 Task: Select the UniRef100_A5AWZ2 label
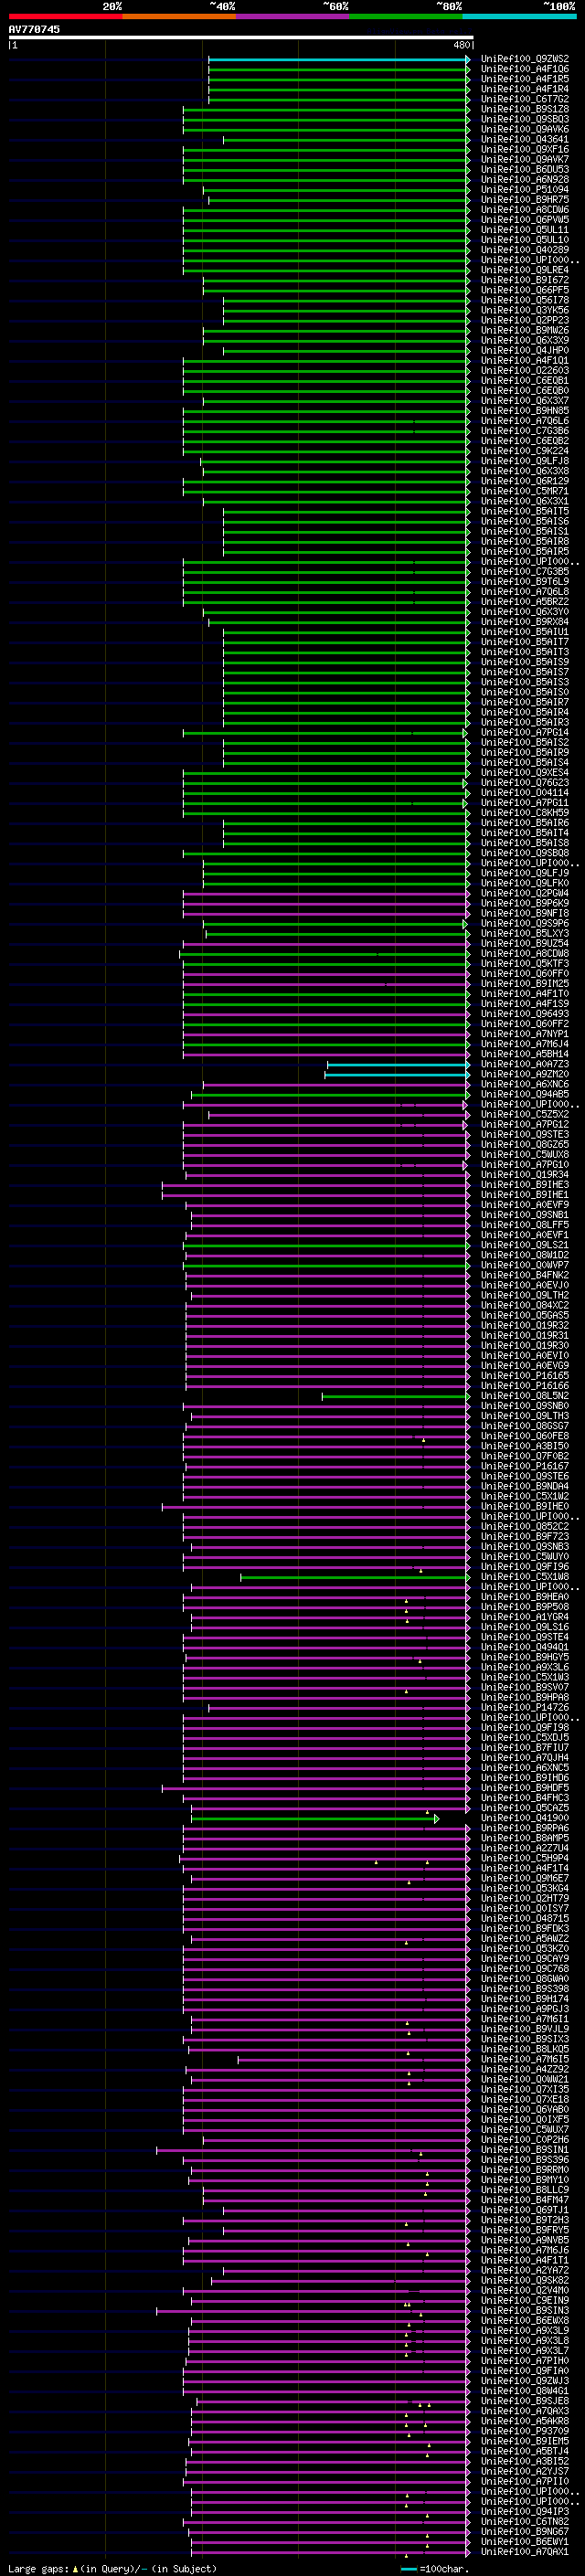[x=524, y=1938]
